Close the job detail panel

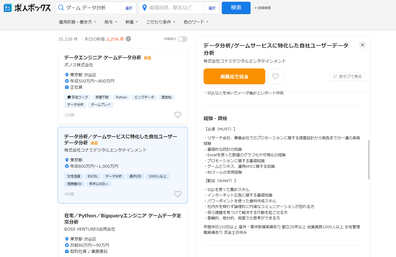(363, 45)
